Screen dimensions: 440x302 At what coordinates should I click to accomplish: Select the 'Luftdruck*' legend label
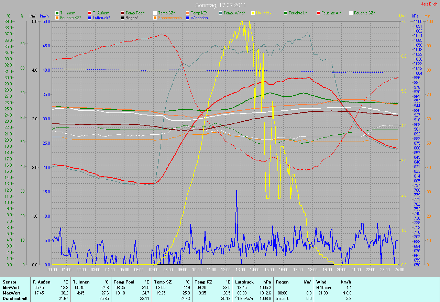(101, 17)
